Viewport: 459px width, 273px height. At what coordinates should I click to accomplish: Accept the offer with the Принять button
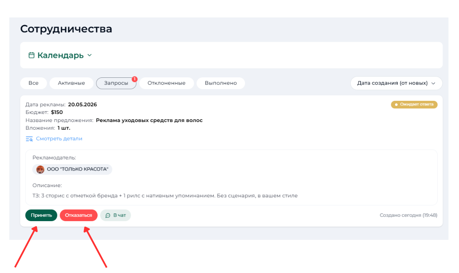(x=41, y=215)
